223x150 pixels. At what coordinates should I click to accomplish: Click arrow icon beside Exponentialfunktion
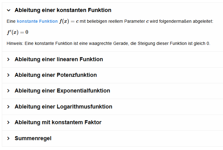pos(8,91)
